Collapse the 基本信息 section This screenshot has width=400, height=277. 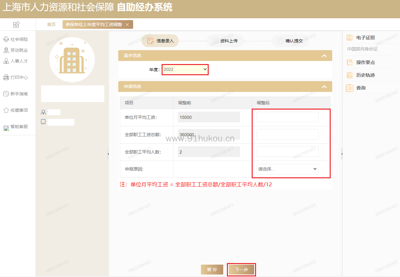(324, 56)
